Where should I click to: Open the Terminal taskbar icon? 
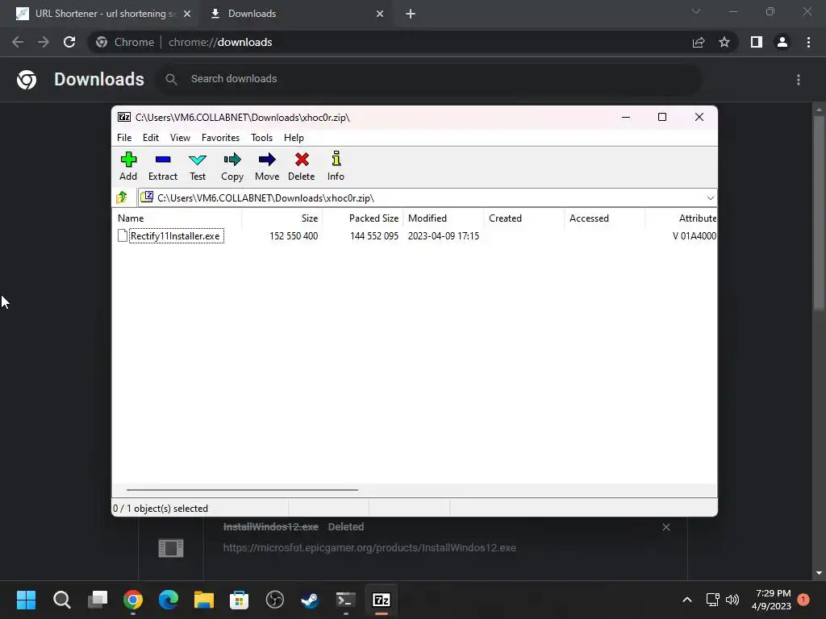click(x=345, y=600)
